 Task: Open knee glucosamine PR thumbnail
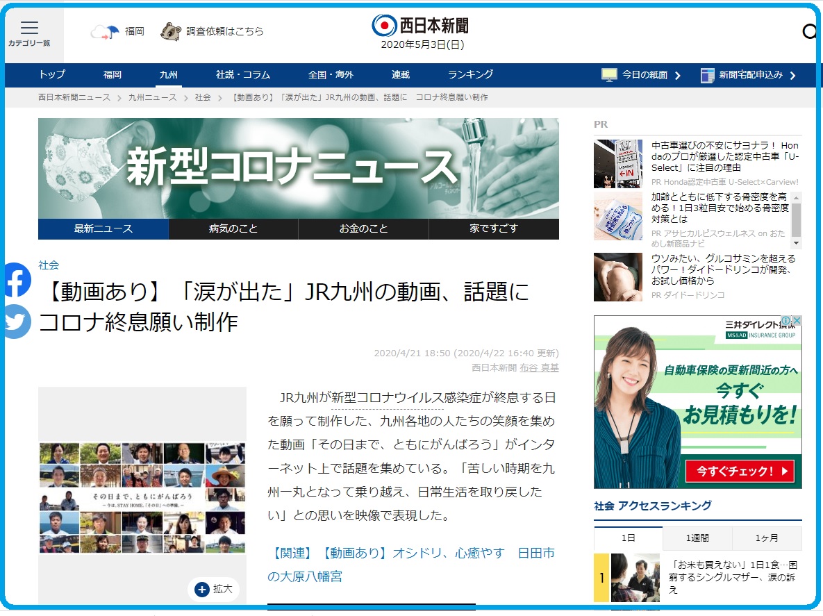[x=618, y=277]
